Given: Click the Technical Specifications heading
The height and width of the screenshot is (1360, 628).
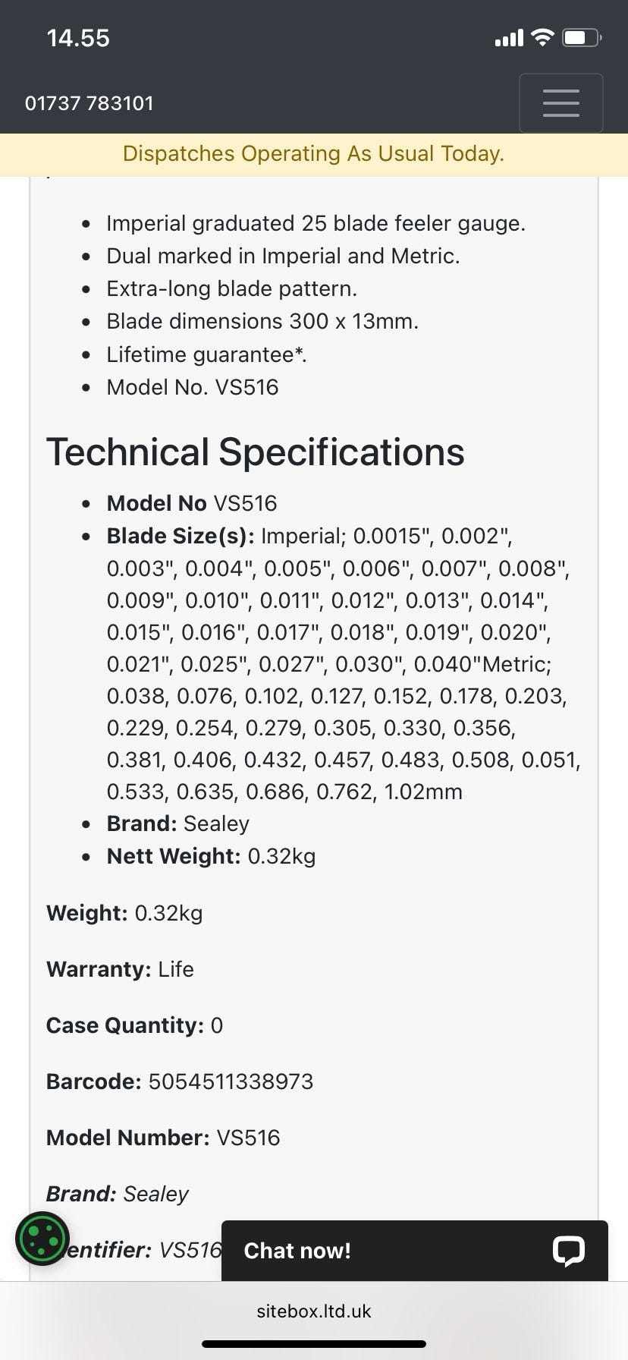Looking at the screenshot, I should click(256, 452).
